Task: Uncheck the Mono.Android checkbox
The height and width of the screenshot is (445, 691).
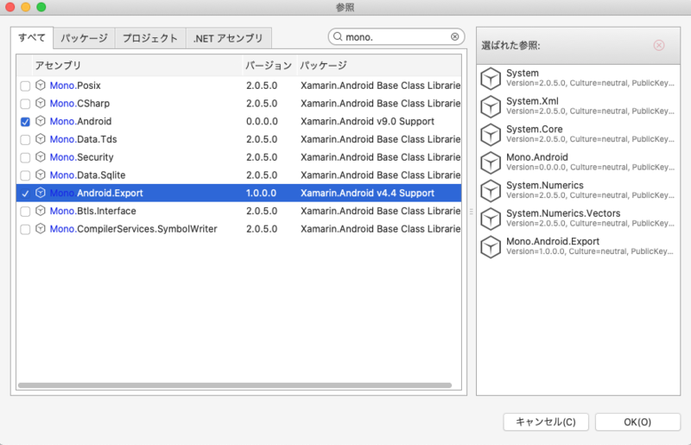Action: point(25,122)
